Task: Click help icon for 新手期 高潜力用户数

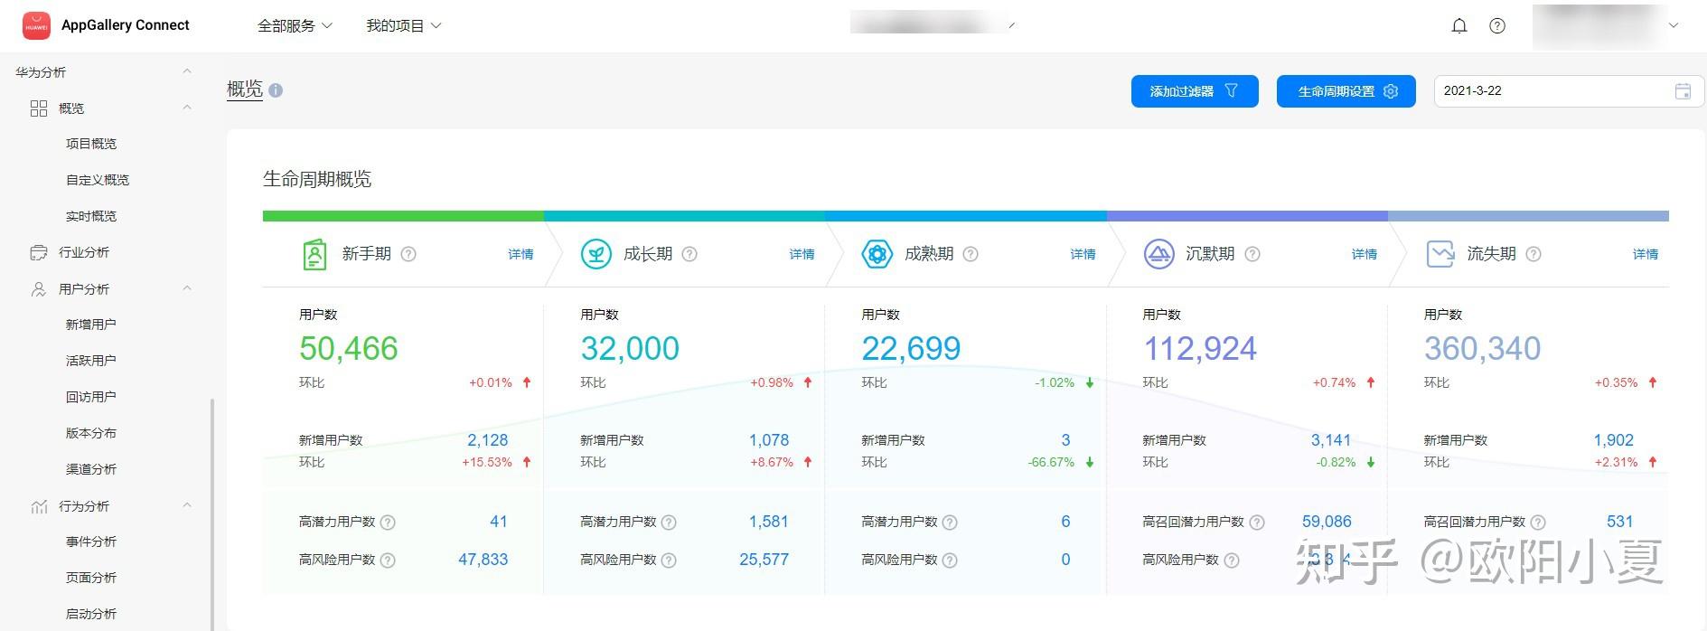Action: pyautogui.click(x=388, y=523)
